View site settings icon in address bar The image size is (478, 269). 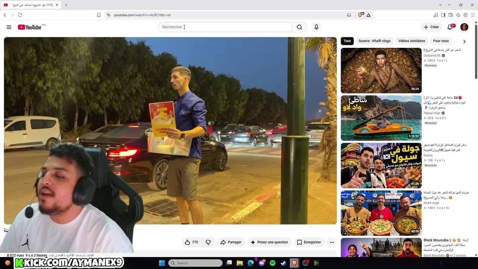(108, 15)
